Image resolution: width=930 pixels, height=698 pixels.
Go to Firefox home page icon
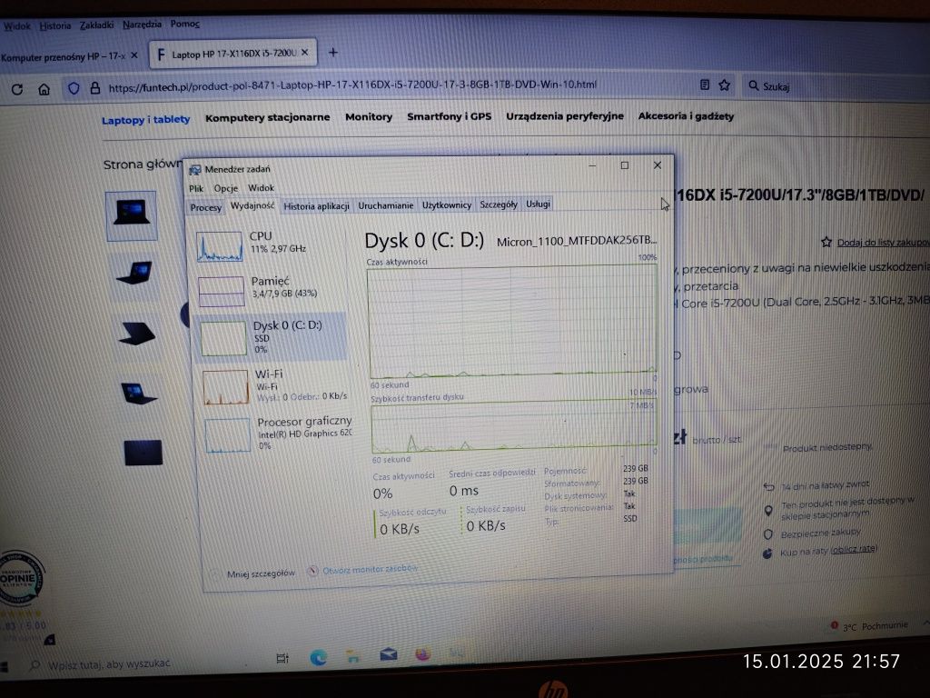44,89
